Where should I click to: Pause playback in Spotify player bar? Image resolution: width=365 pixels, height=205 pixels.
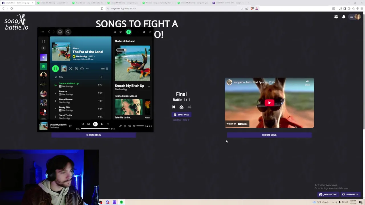click(x=95, y=124)
